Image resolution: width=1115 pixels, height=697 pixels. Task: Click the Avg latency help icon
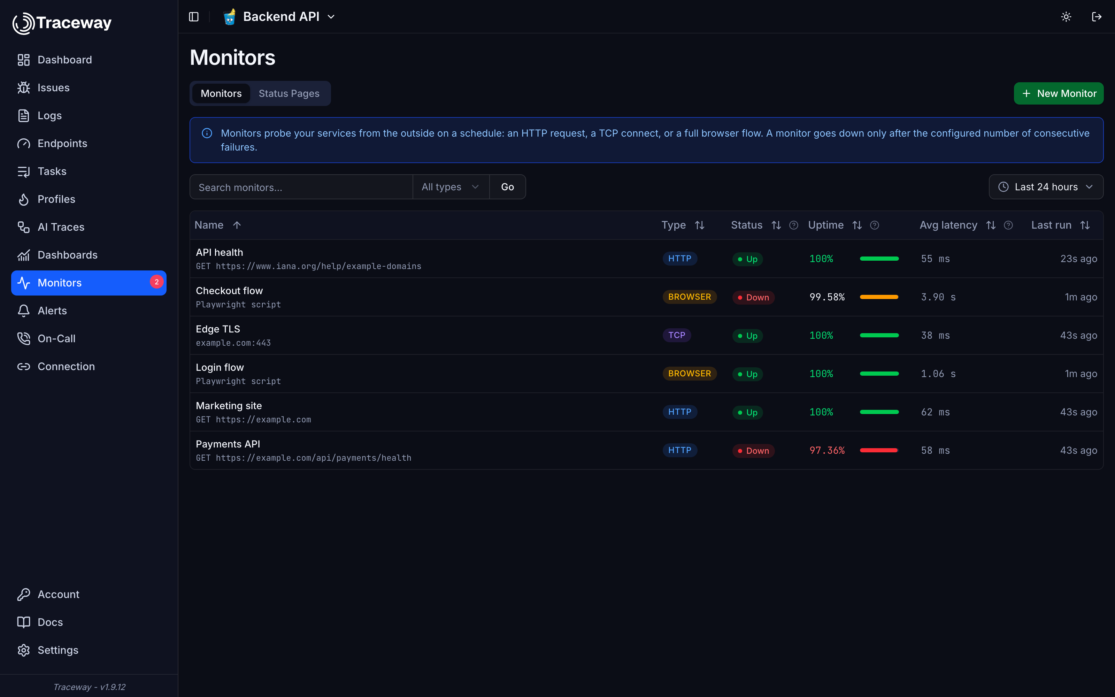1008,225
